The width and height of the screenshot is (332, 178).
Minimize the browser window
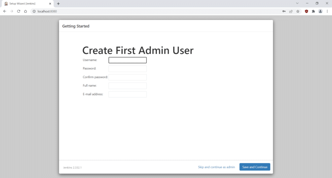click(x=307, y=3)
